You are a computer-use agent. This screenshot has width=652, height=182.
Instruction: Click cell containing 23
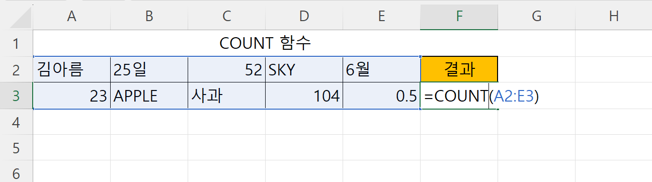(x=72, y=96)
